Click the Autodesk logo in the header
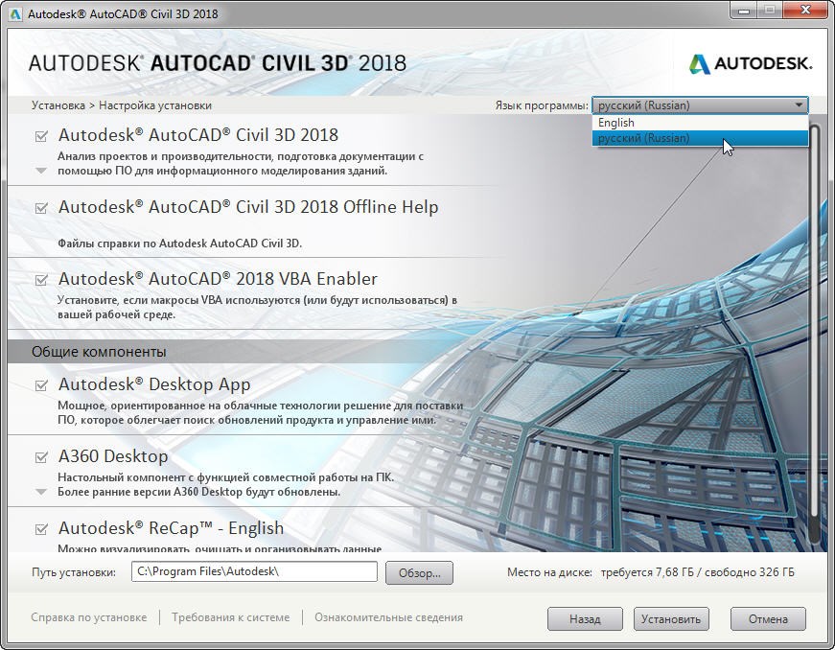835x650 pixels. (x=751, y=64)
